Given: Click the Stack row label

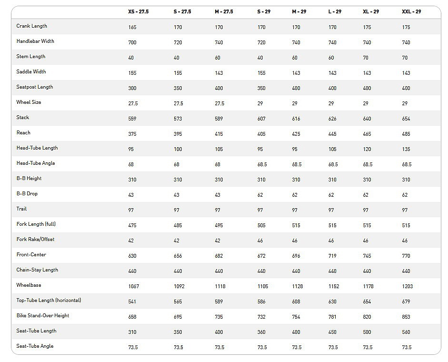Looking at the screenshot, I should coord(22,117).
